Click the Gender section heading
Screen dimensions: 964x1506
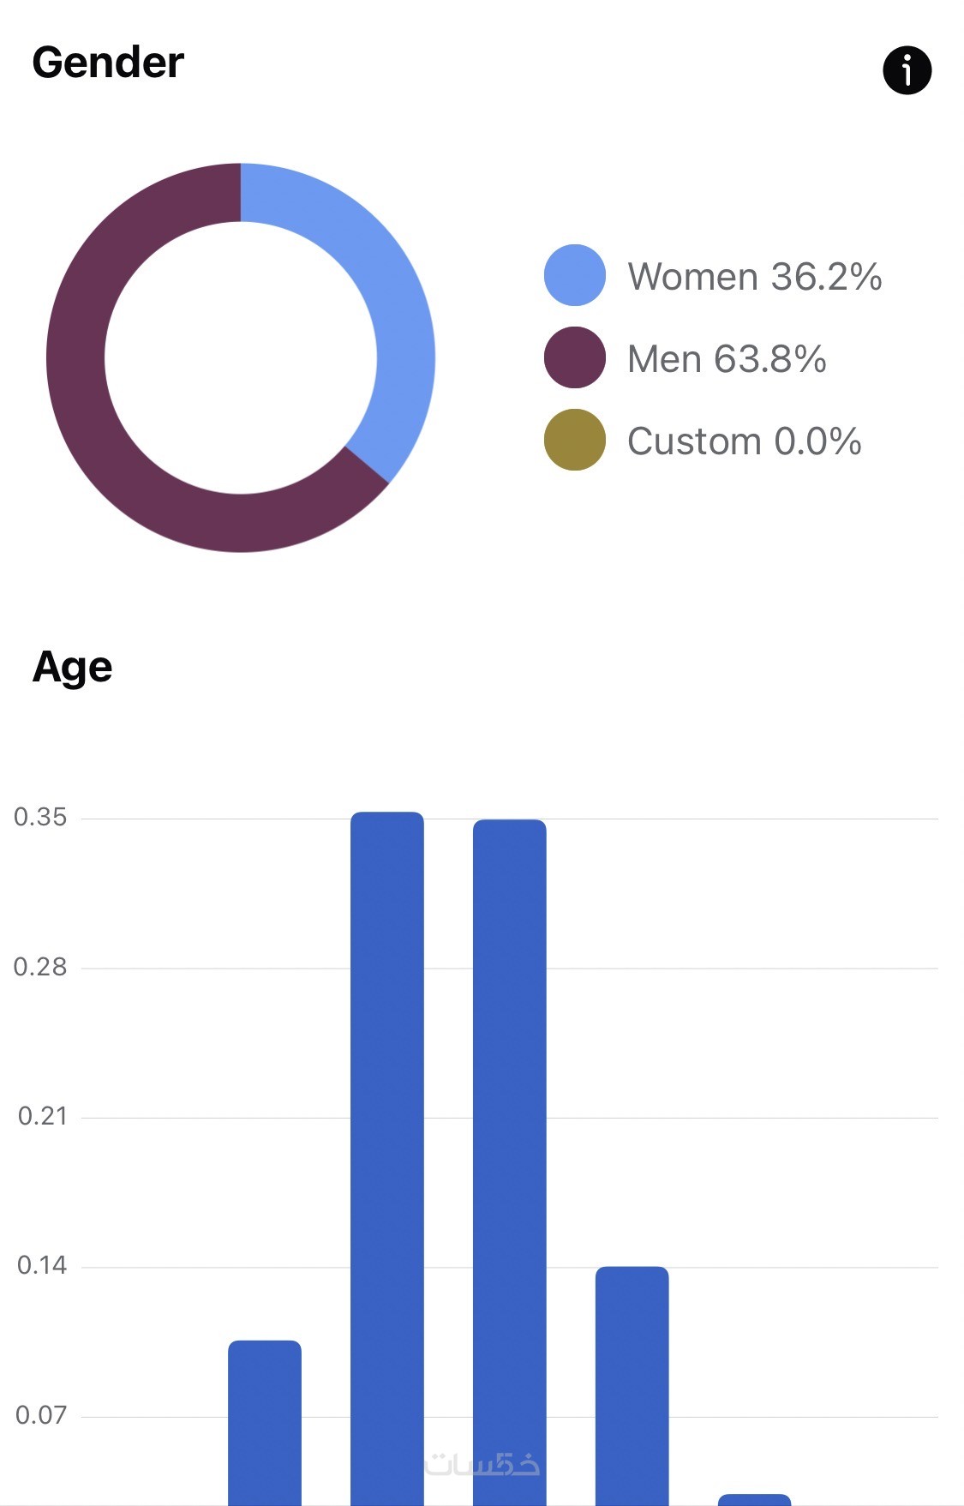(x=108, y=63)
